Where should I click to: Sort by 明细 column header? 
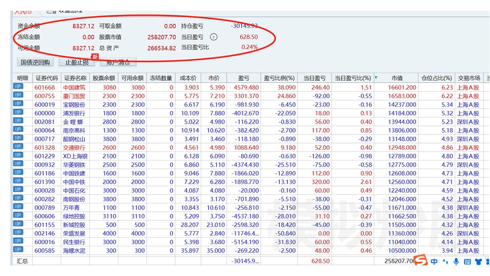click(22, 78)
